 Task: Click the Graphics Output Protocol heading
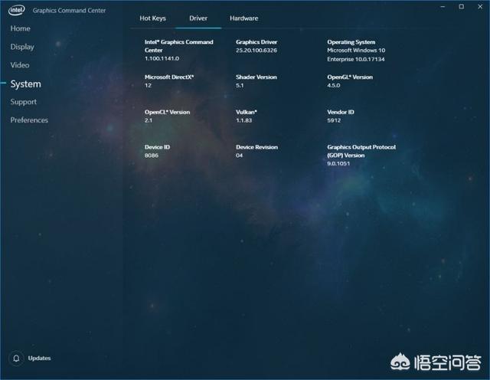point(361,151)
